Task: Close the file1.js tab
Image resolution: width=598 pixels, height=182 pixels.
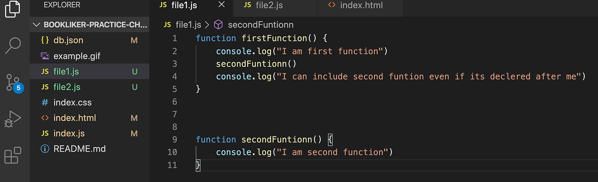Action: pyautogui.click(x=221, y=5)
